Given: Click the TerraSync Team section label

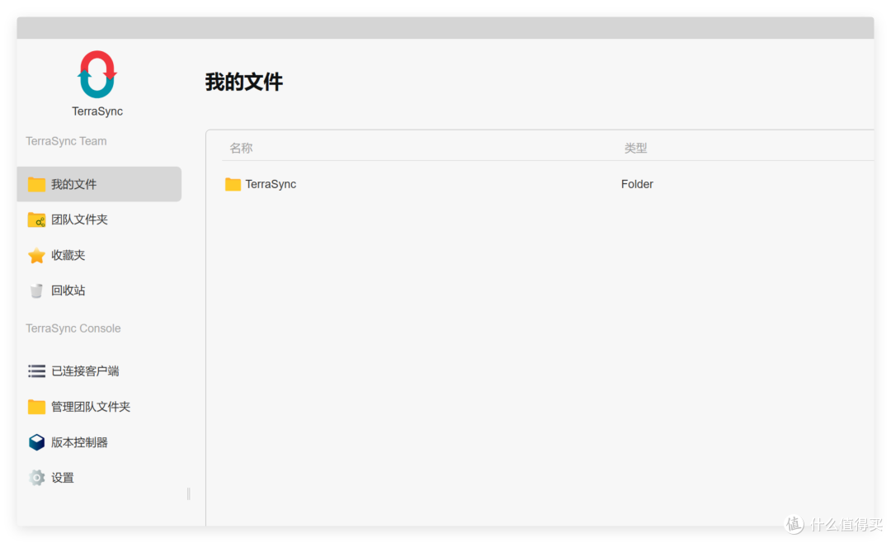Looking at the screenshot, I should 66,141.
